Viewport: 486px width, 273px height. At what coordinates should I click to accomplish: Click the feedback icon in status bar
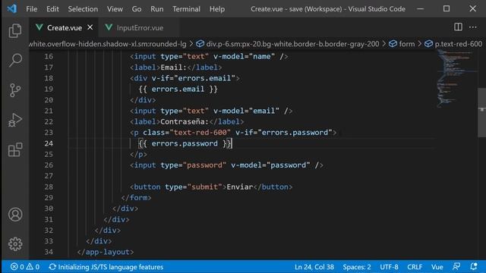[456, 267]
